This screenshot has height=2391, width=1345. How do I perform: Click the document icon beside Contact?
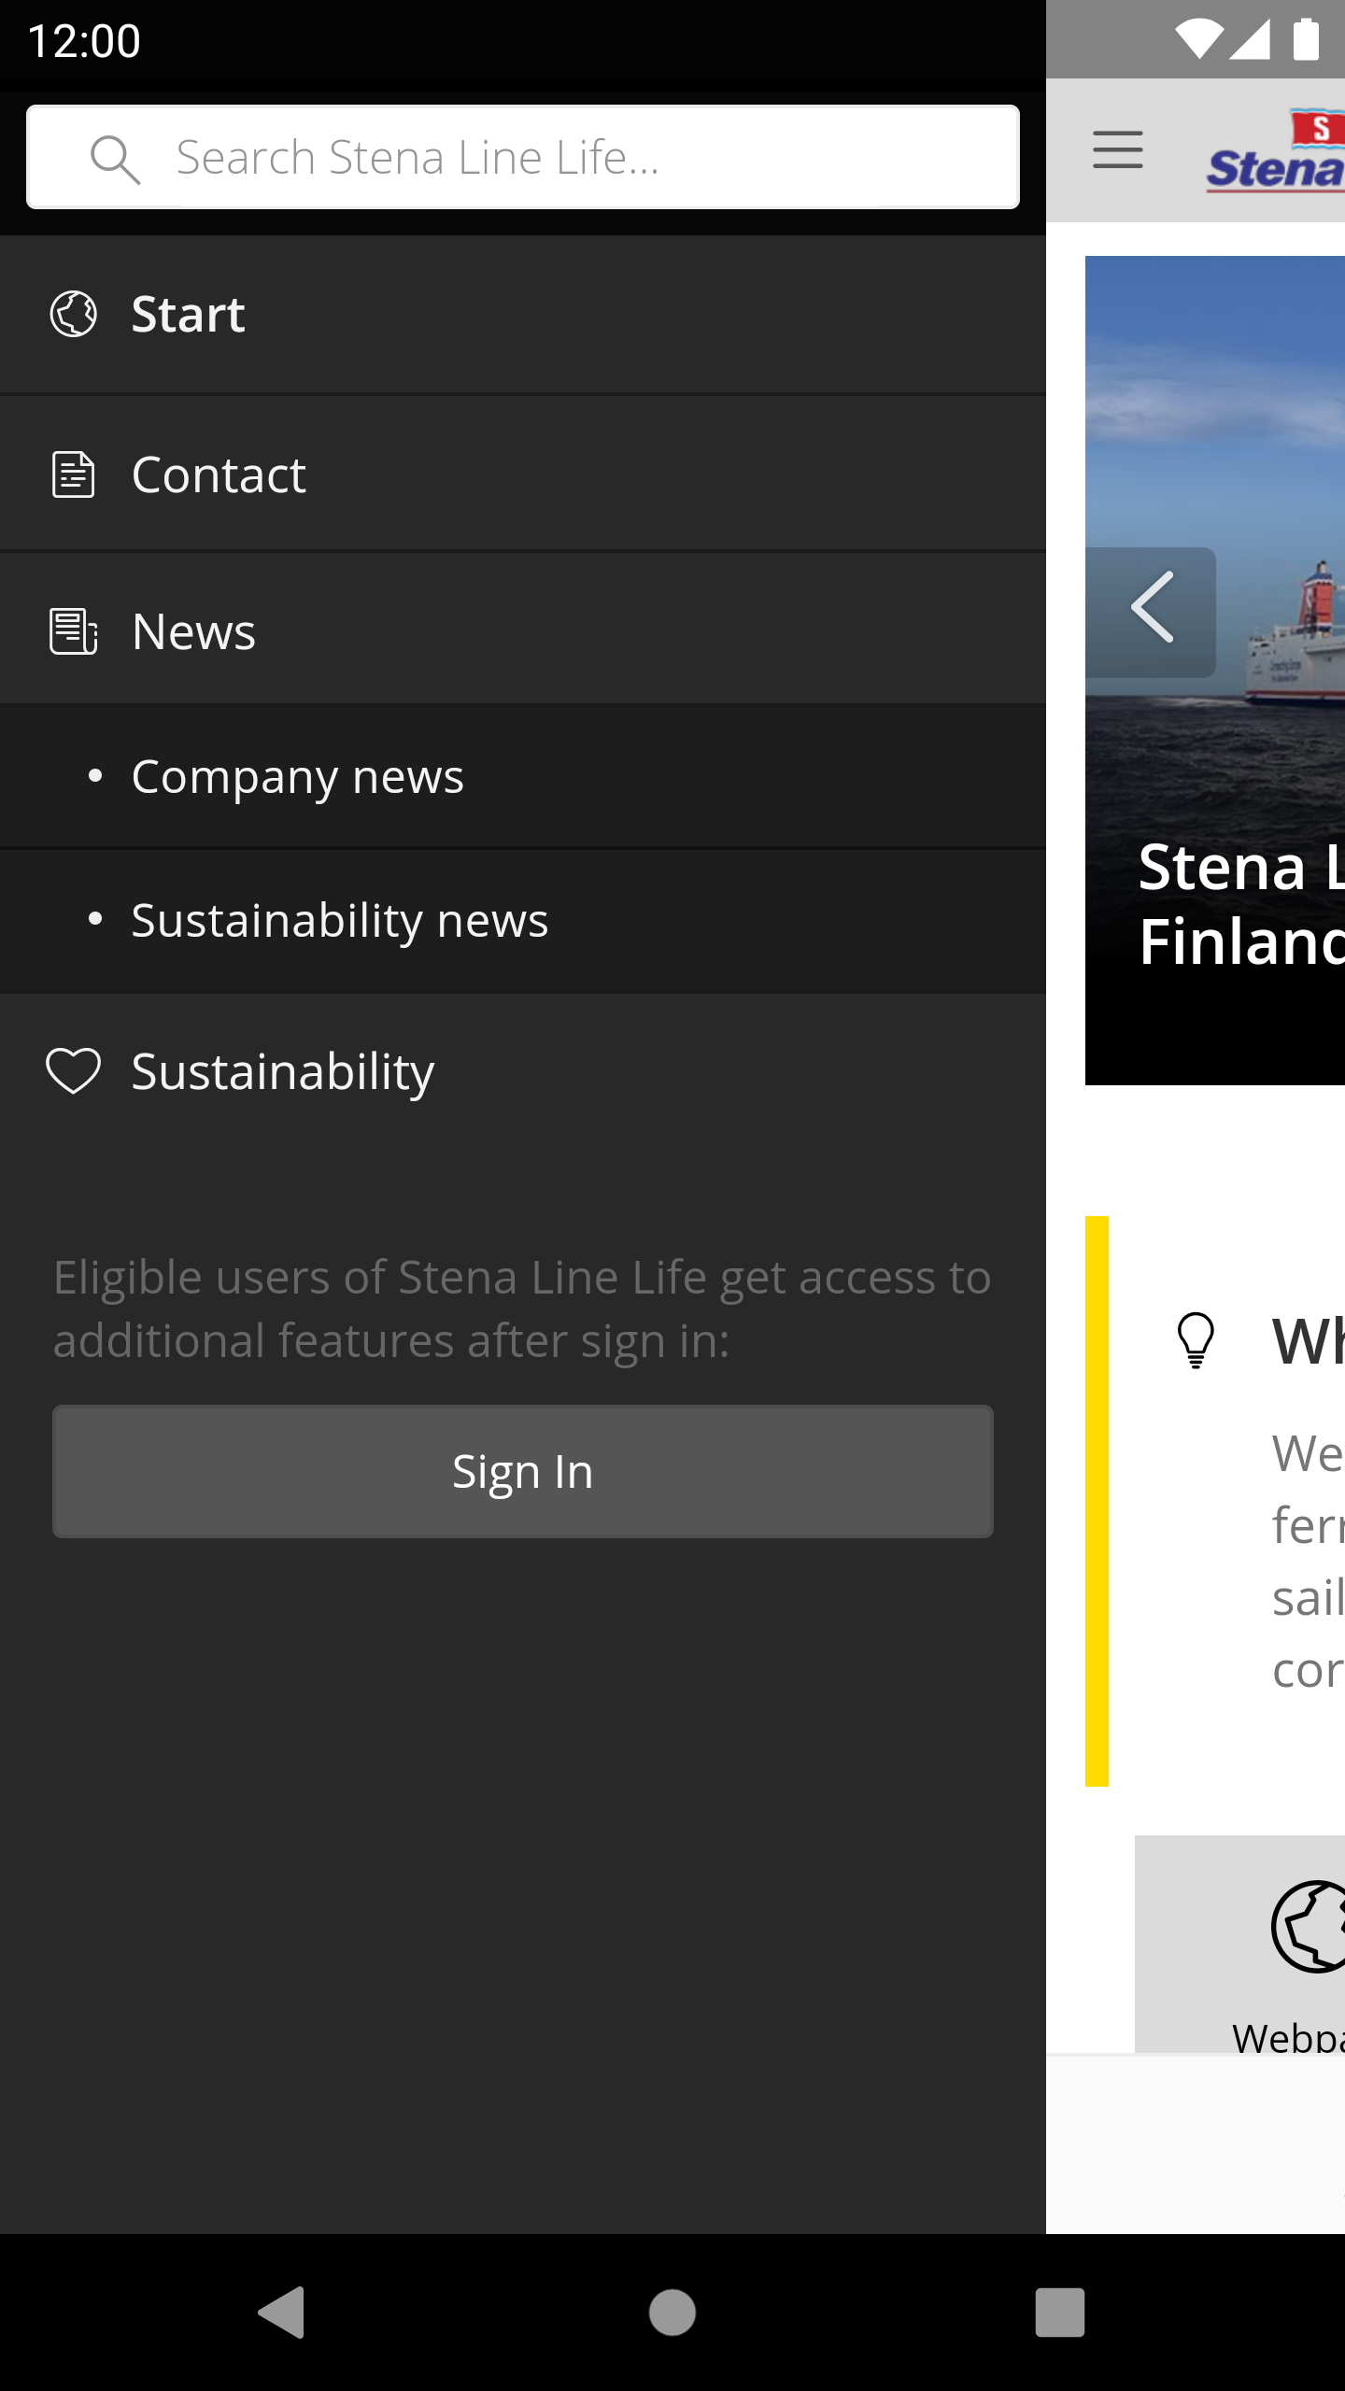(73, 474)
